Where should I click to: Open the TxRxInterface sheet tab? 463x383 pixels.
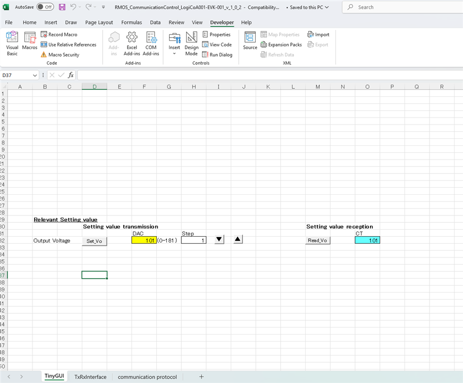pos(90,377)
